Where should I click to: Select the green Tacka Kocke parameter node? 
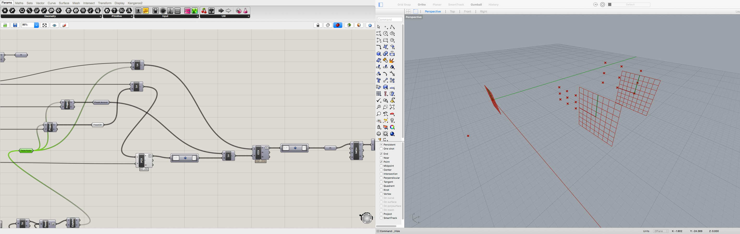(x=26, y=151)
